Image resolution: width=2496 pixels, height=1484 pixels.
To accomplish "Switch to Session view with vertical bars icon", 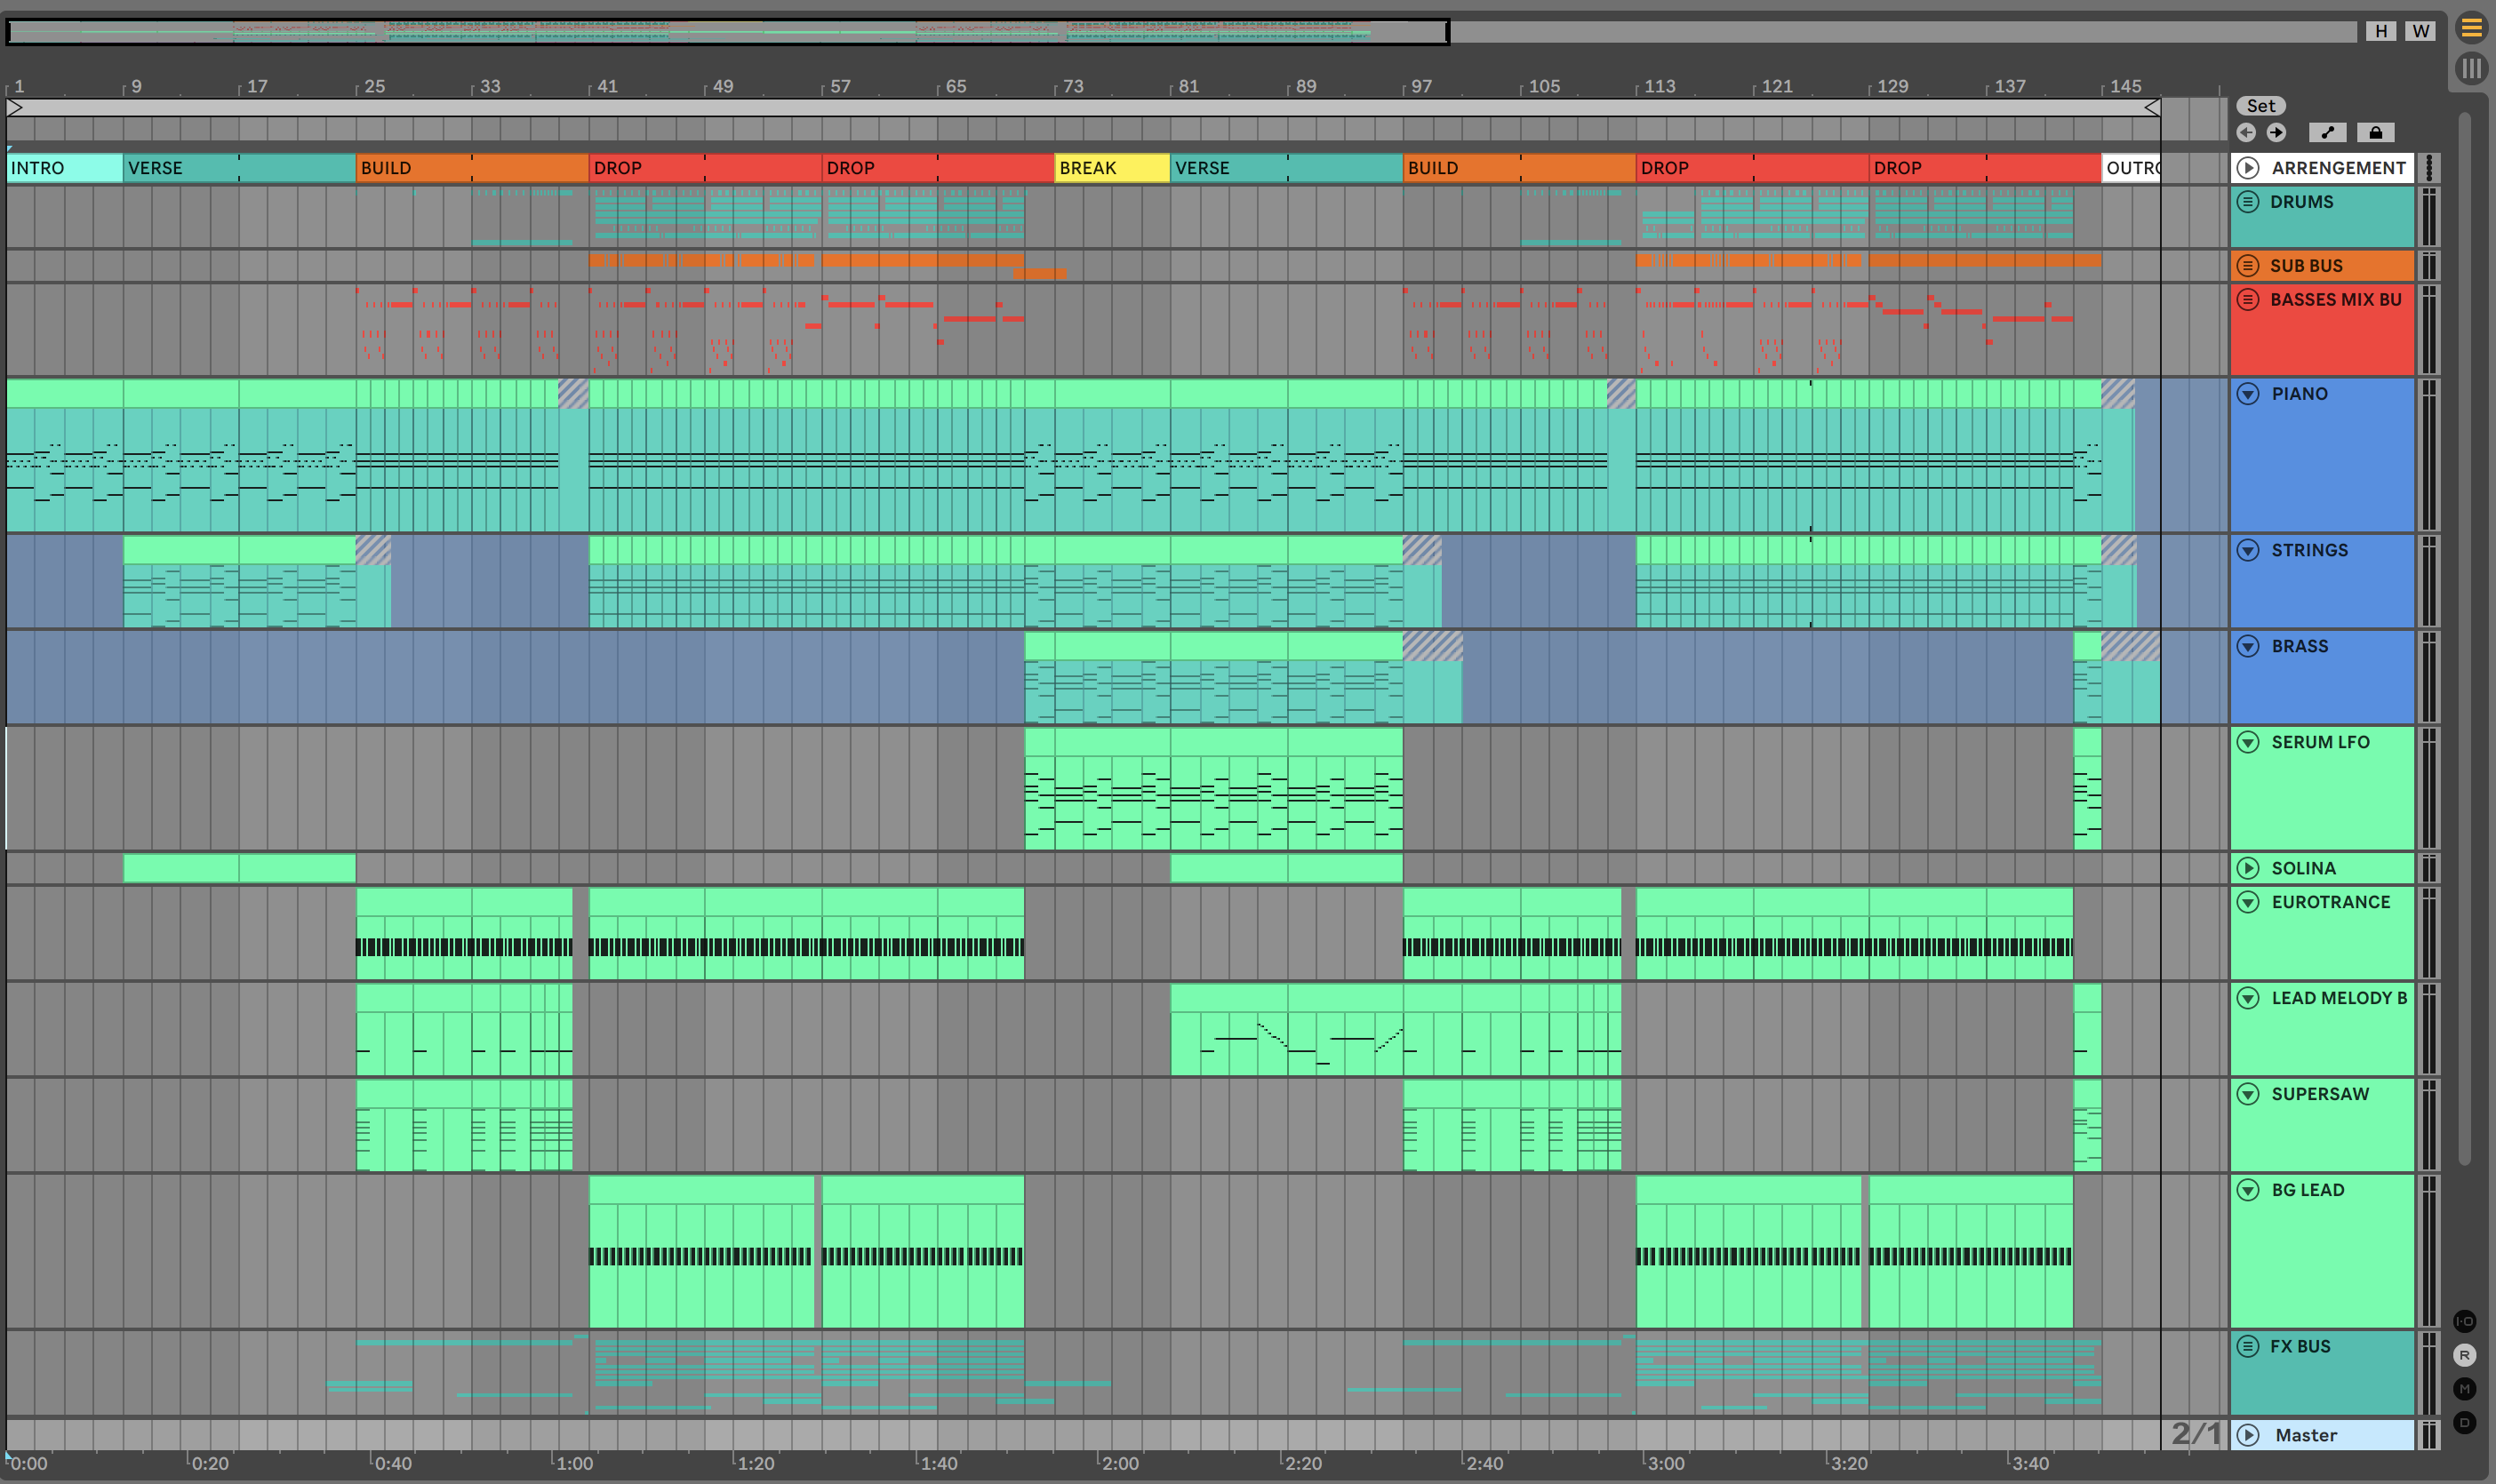I will [2471, 68].
